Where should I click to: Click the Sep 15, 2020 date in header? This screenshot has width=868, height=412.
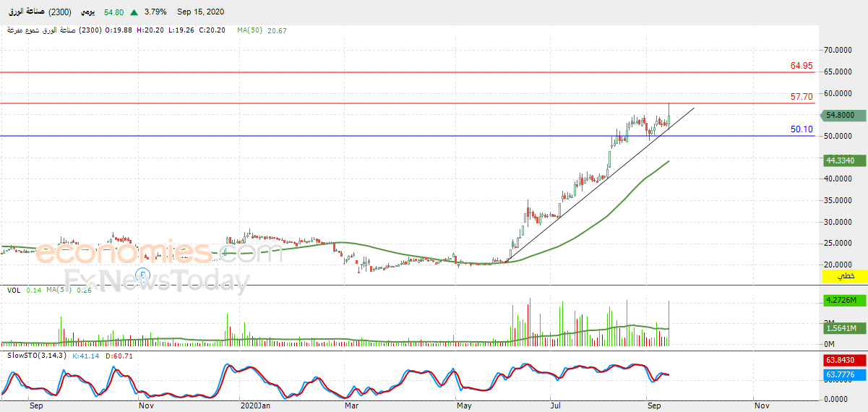(x=202, y=12)
